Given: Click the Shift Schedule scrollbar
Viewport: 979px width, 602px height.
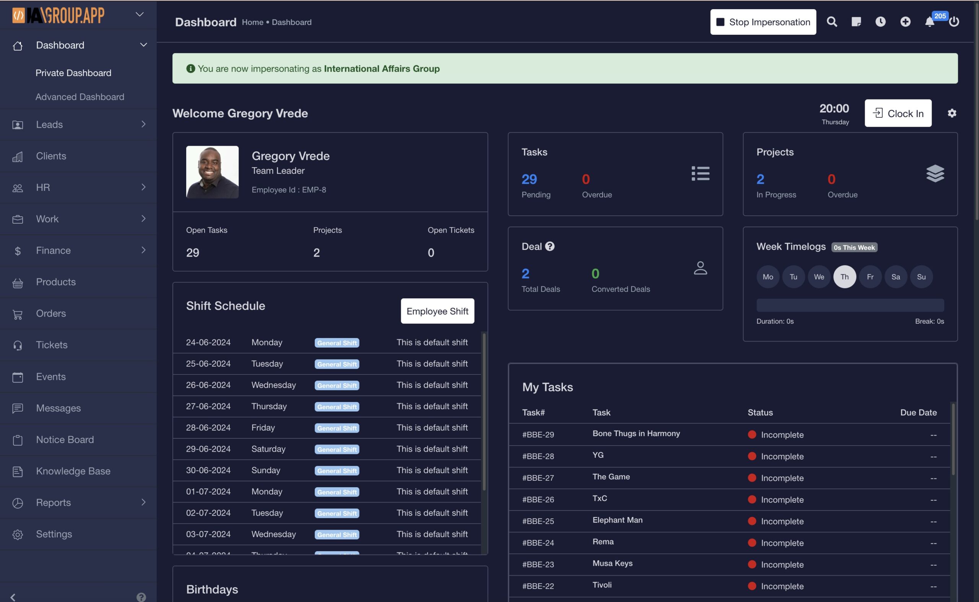Looking at the screenshot, I should click(484, 412).
